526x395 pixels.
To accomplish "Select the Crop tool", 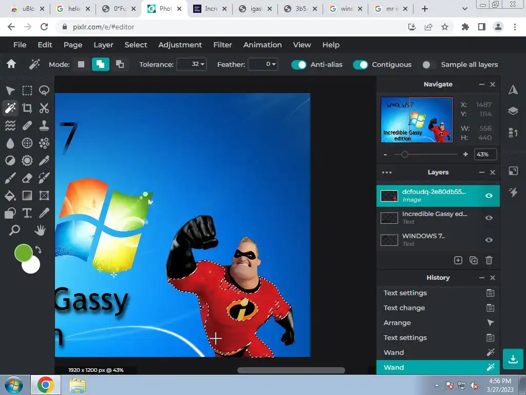I will [27, 108].
